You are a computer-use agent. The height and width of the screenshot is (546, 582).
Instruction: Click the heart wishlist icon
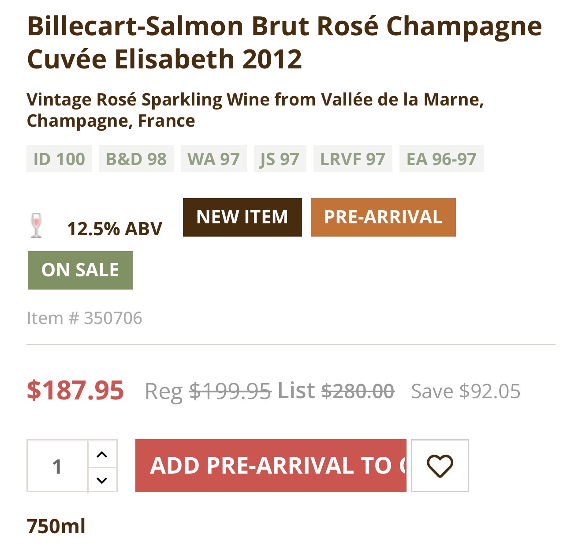(440, 466)
